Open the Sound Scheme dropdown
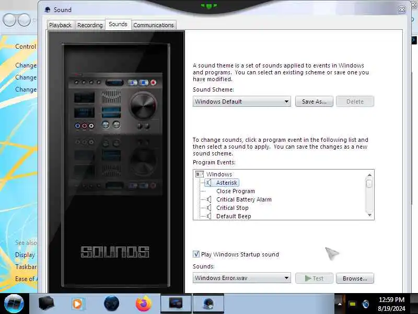 [x=241, y=102]
